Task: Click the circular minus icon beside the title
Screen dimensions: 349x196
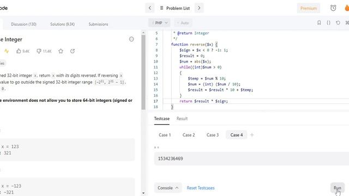Action: pyautogui.click(x=131, y=39)
